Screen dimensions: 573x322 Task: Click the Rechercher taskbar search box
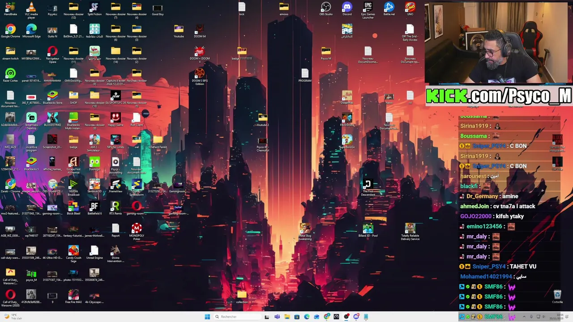pos(237,317)
